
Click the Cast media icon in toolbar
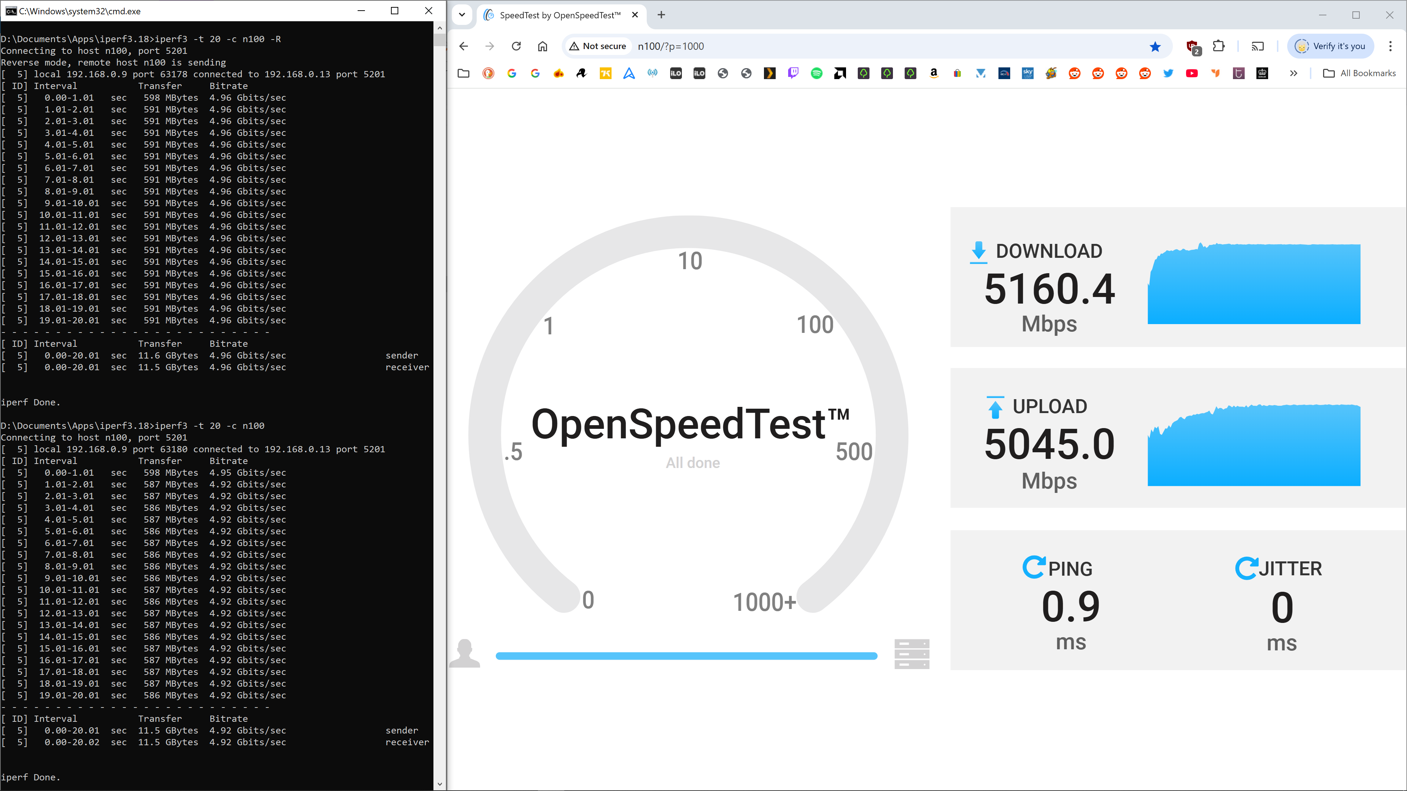tap(1258, 47)
